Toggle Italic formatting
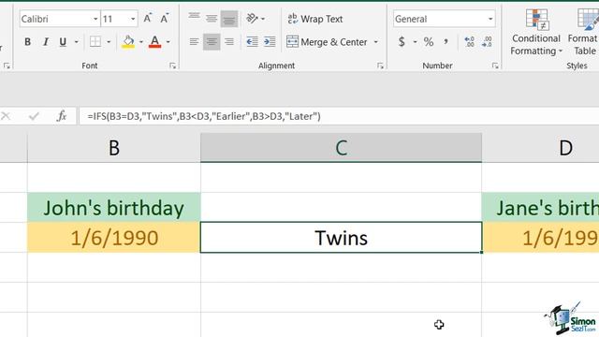 46,41
